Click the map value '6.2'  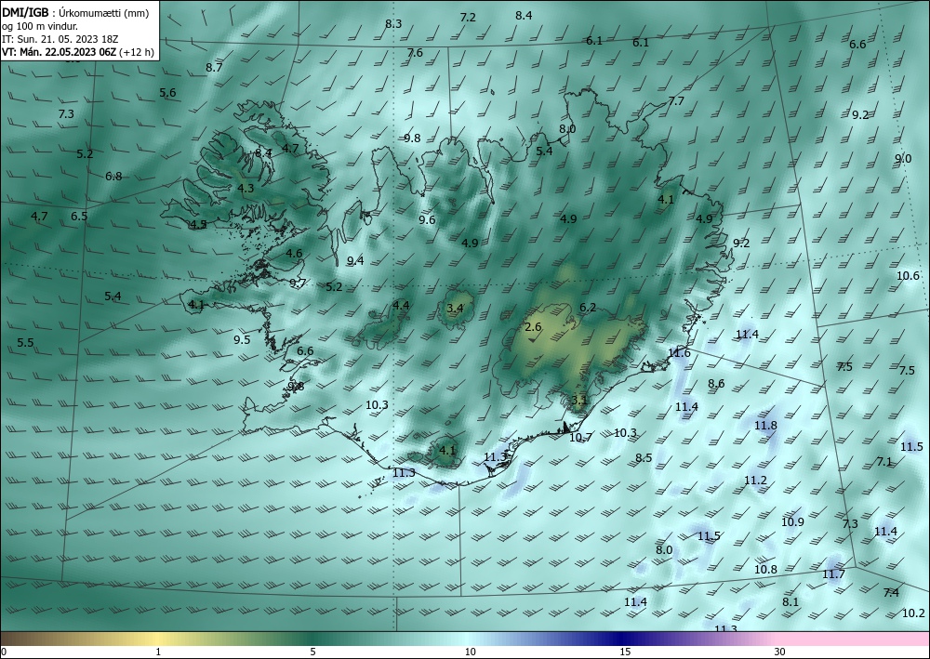[587, 307]
